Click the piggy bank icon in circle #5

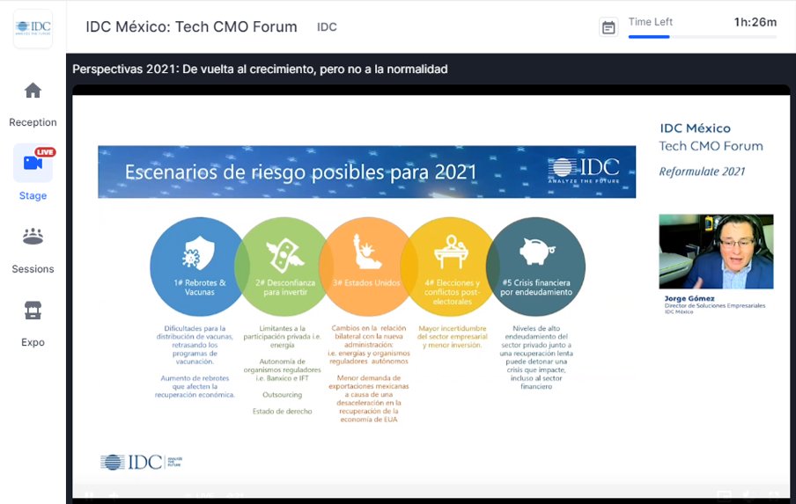coord(536,252)
